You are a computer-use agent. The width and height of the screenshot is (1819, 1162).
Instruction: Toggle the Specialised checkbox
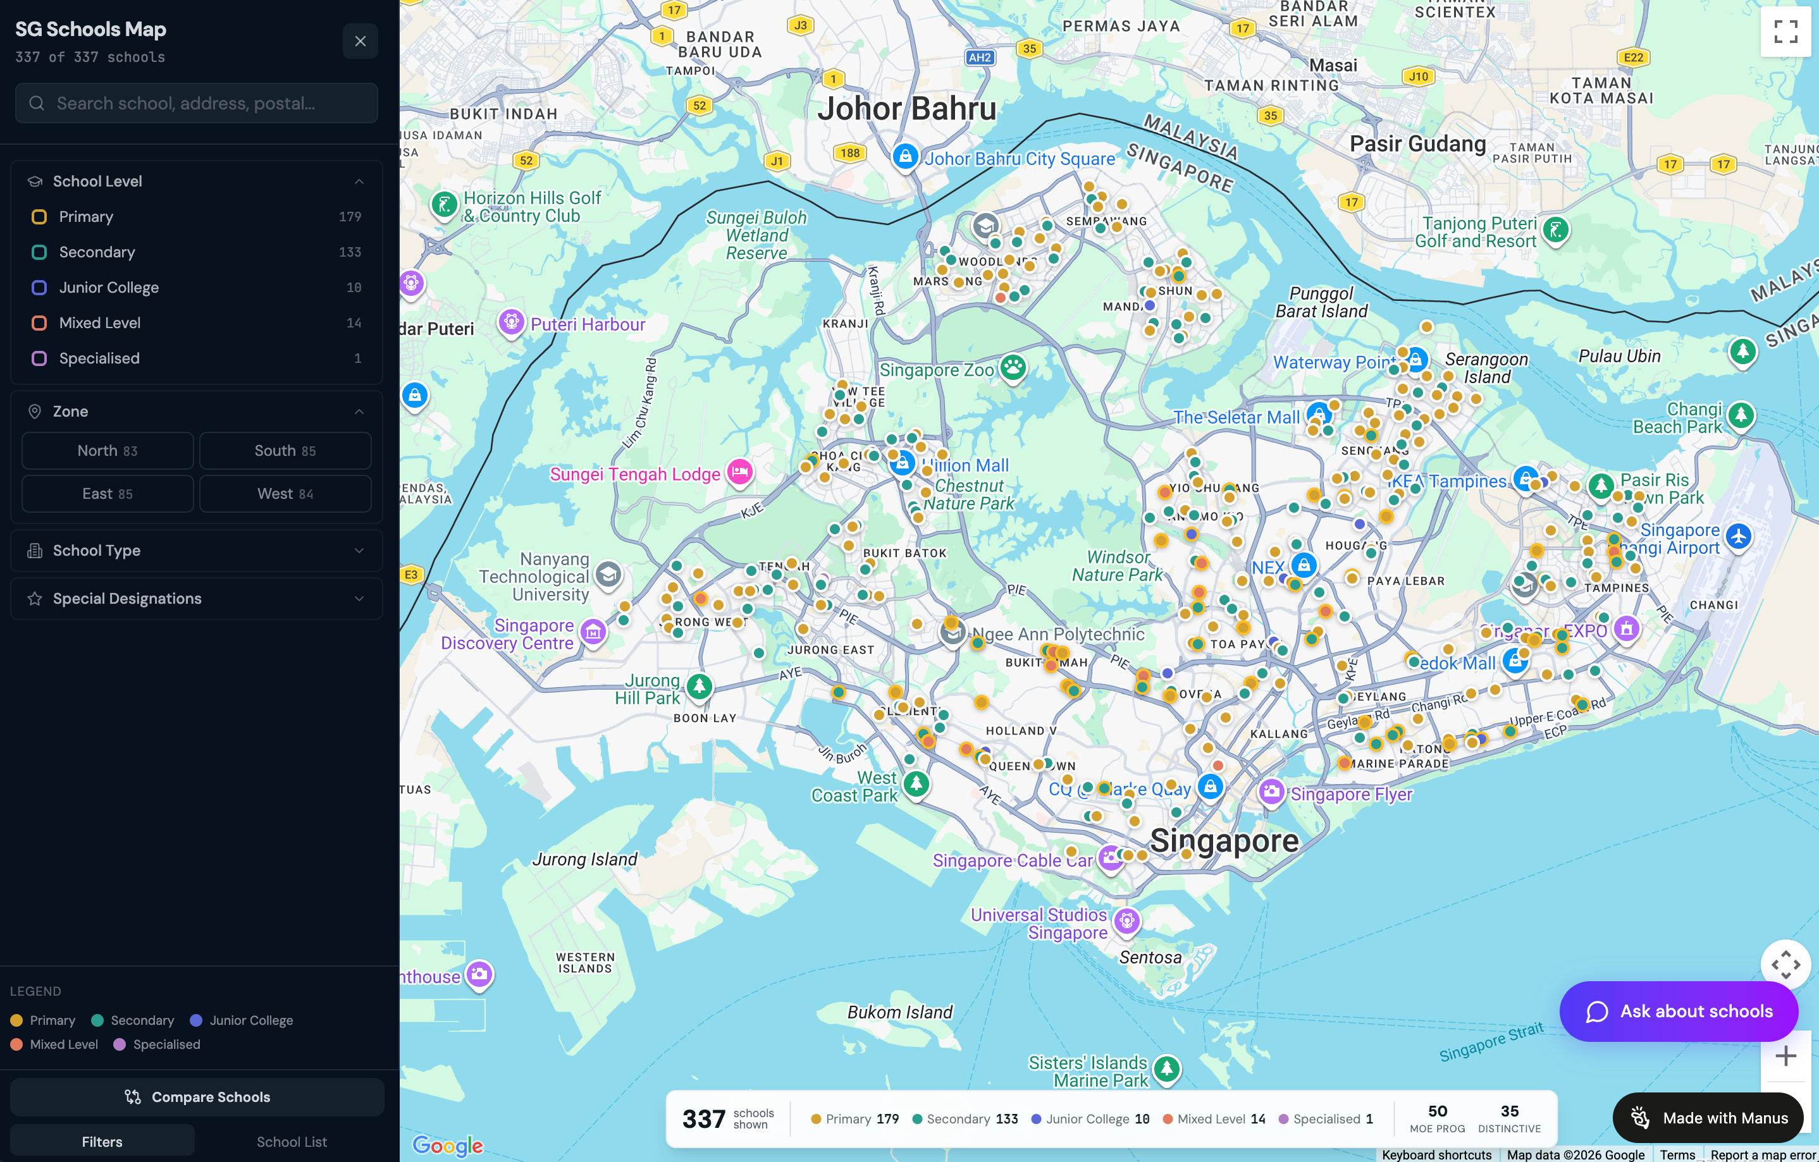point(39,358)
